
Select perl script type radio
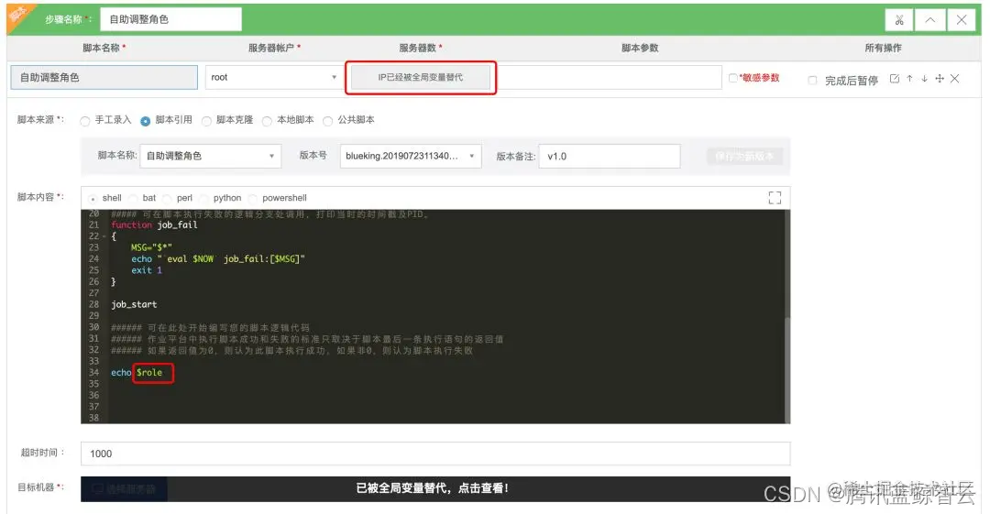pos(168,199)
